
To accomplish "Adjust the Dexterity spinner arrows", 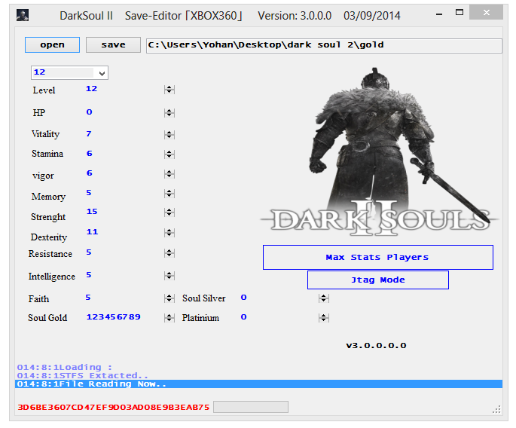I will tap(169, 234).
